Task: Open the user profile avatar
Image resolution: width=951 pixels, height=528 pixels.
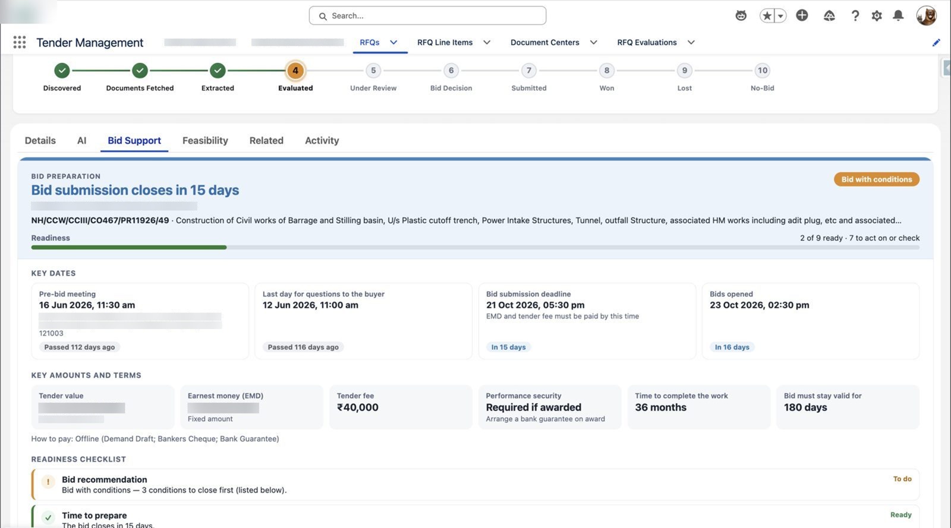Action: coord(926,16)
